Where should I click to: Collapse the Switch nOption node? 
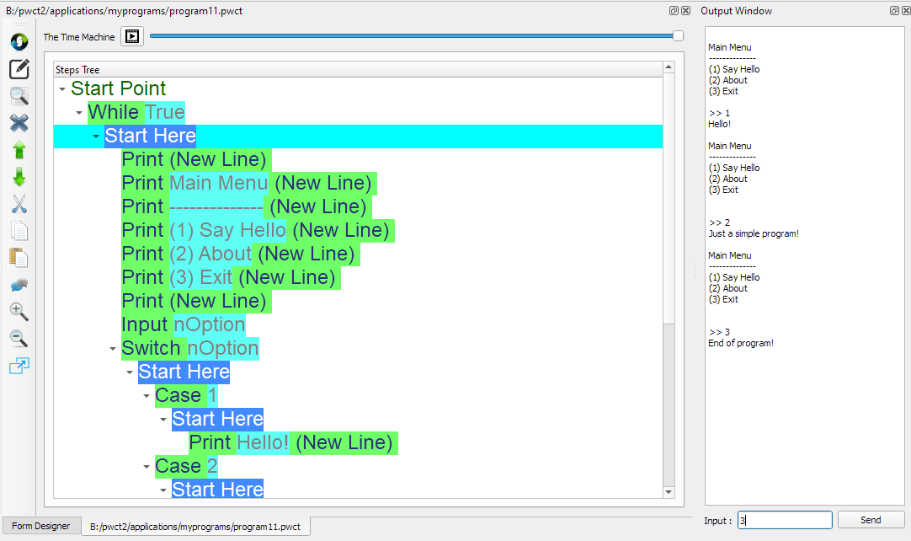[x=112, y=347]
